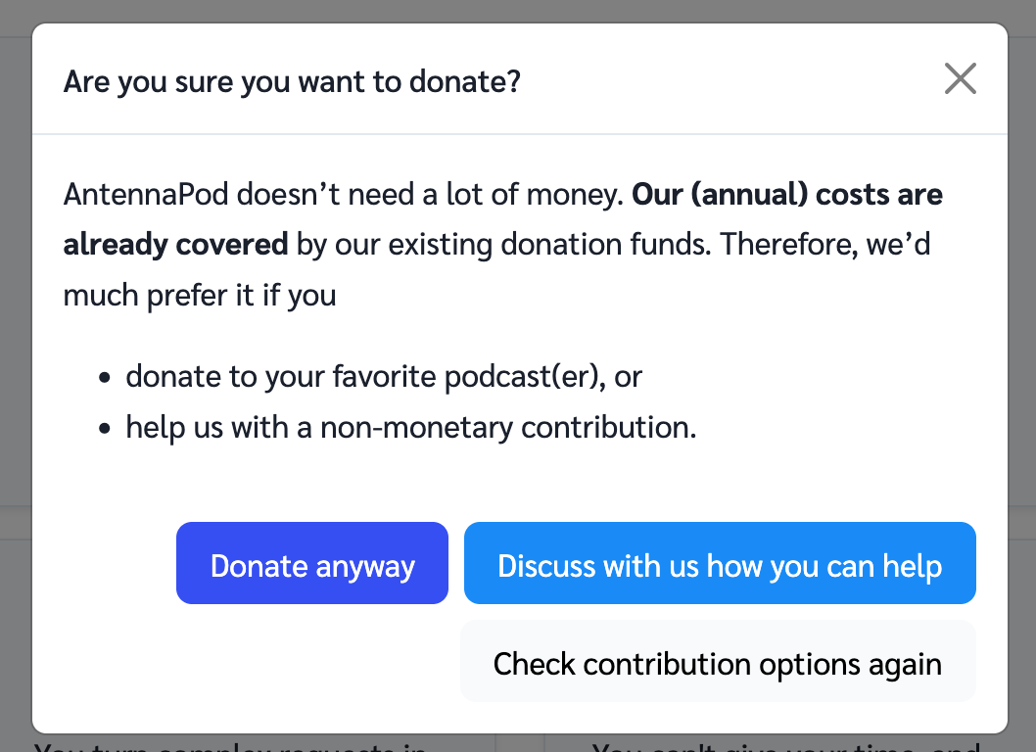1036x752 pixels.
Task: Click the bold annual costs covered text
Action: [787, 194]
